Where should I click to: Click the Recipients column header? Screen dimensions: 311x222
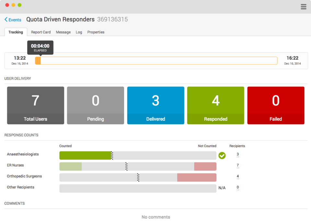(237, 146)
